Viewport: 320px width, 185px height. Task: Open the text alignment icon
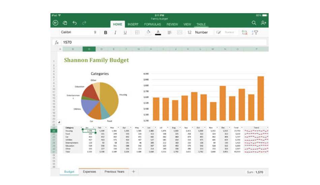click(x=169, y=32)
